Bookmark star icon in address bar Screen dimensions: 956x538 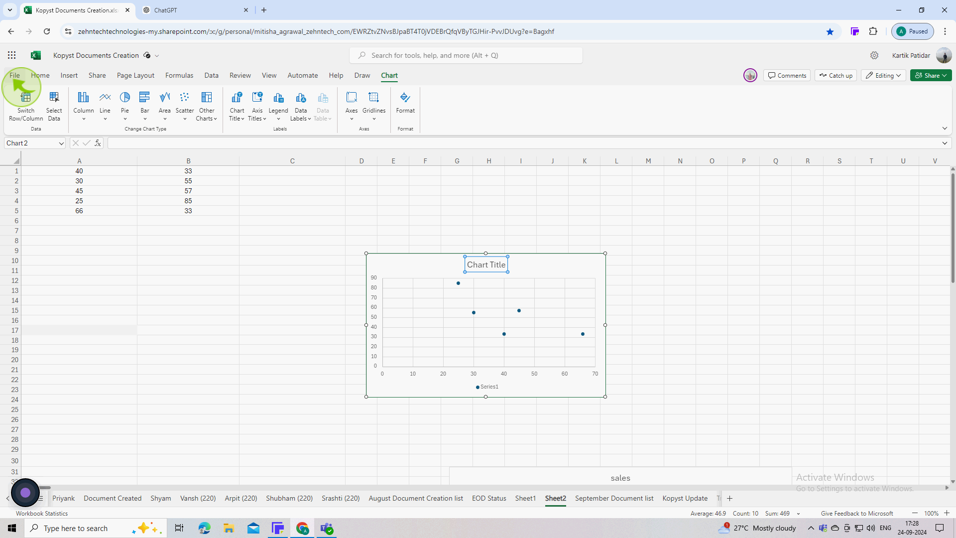click(830, 31)
